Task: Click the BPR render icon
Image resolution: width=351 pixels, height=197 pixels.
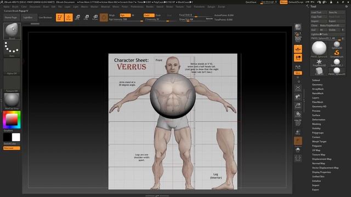Action: click(x=298, y=27)
